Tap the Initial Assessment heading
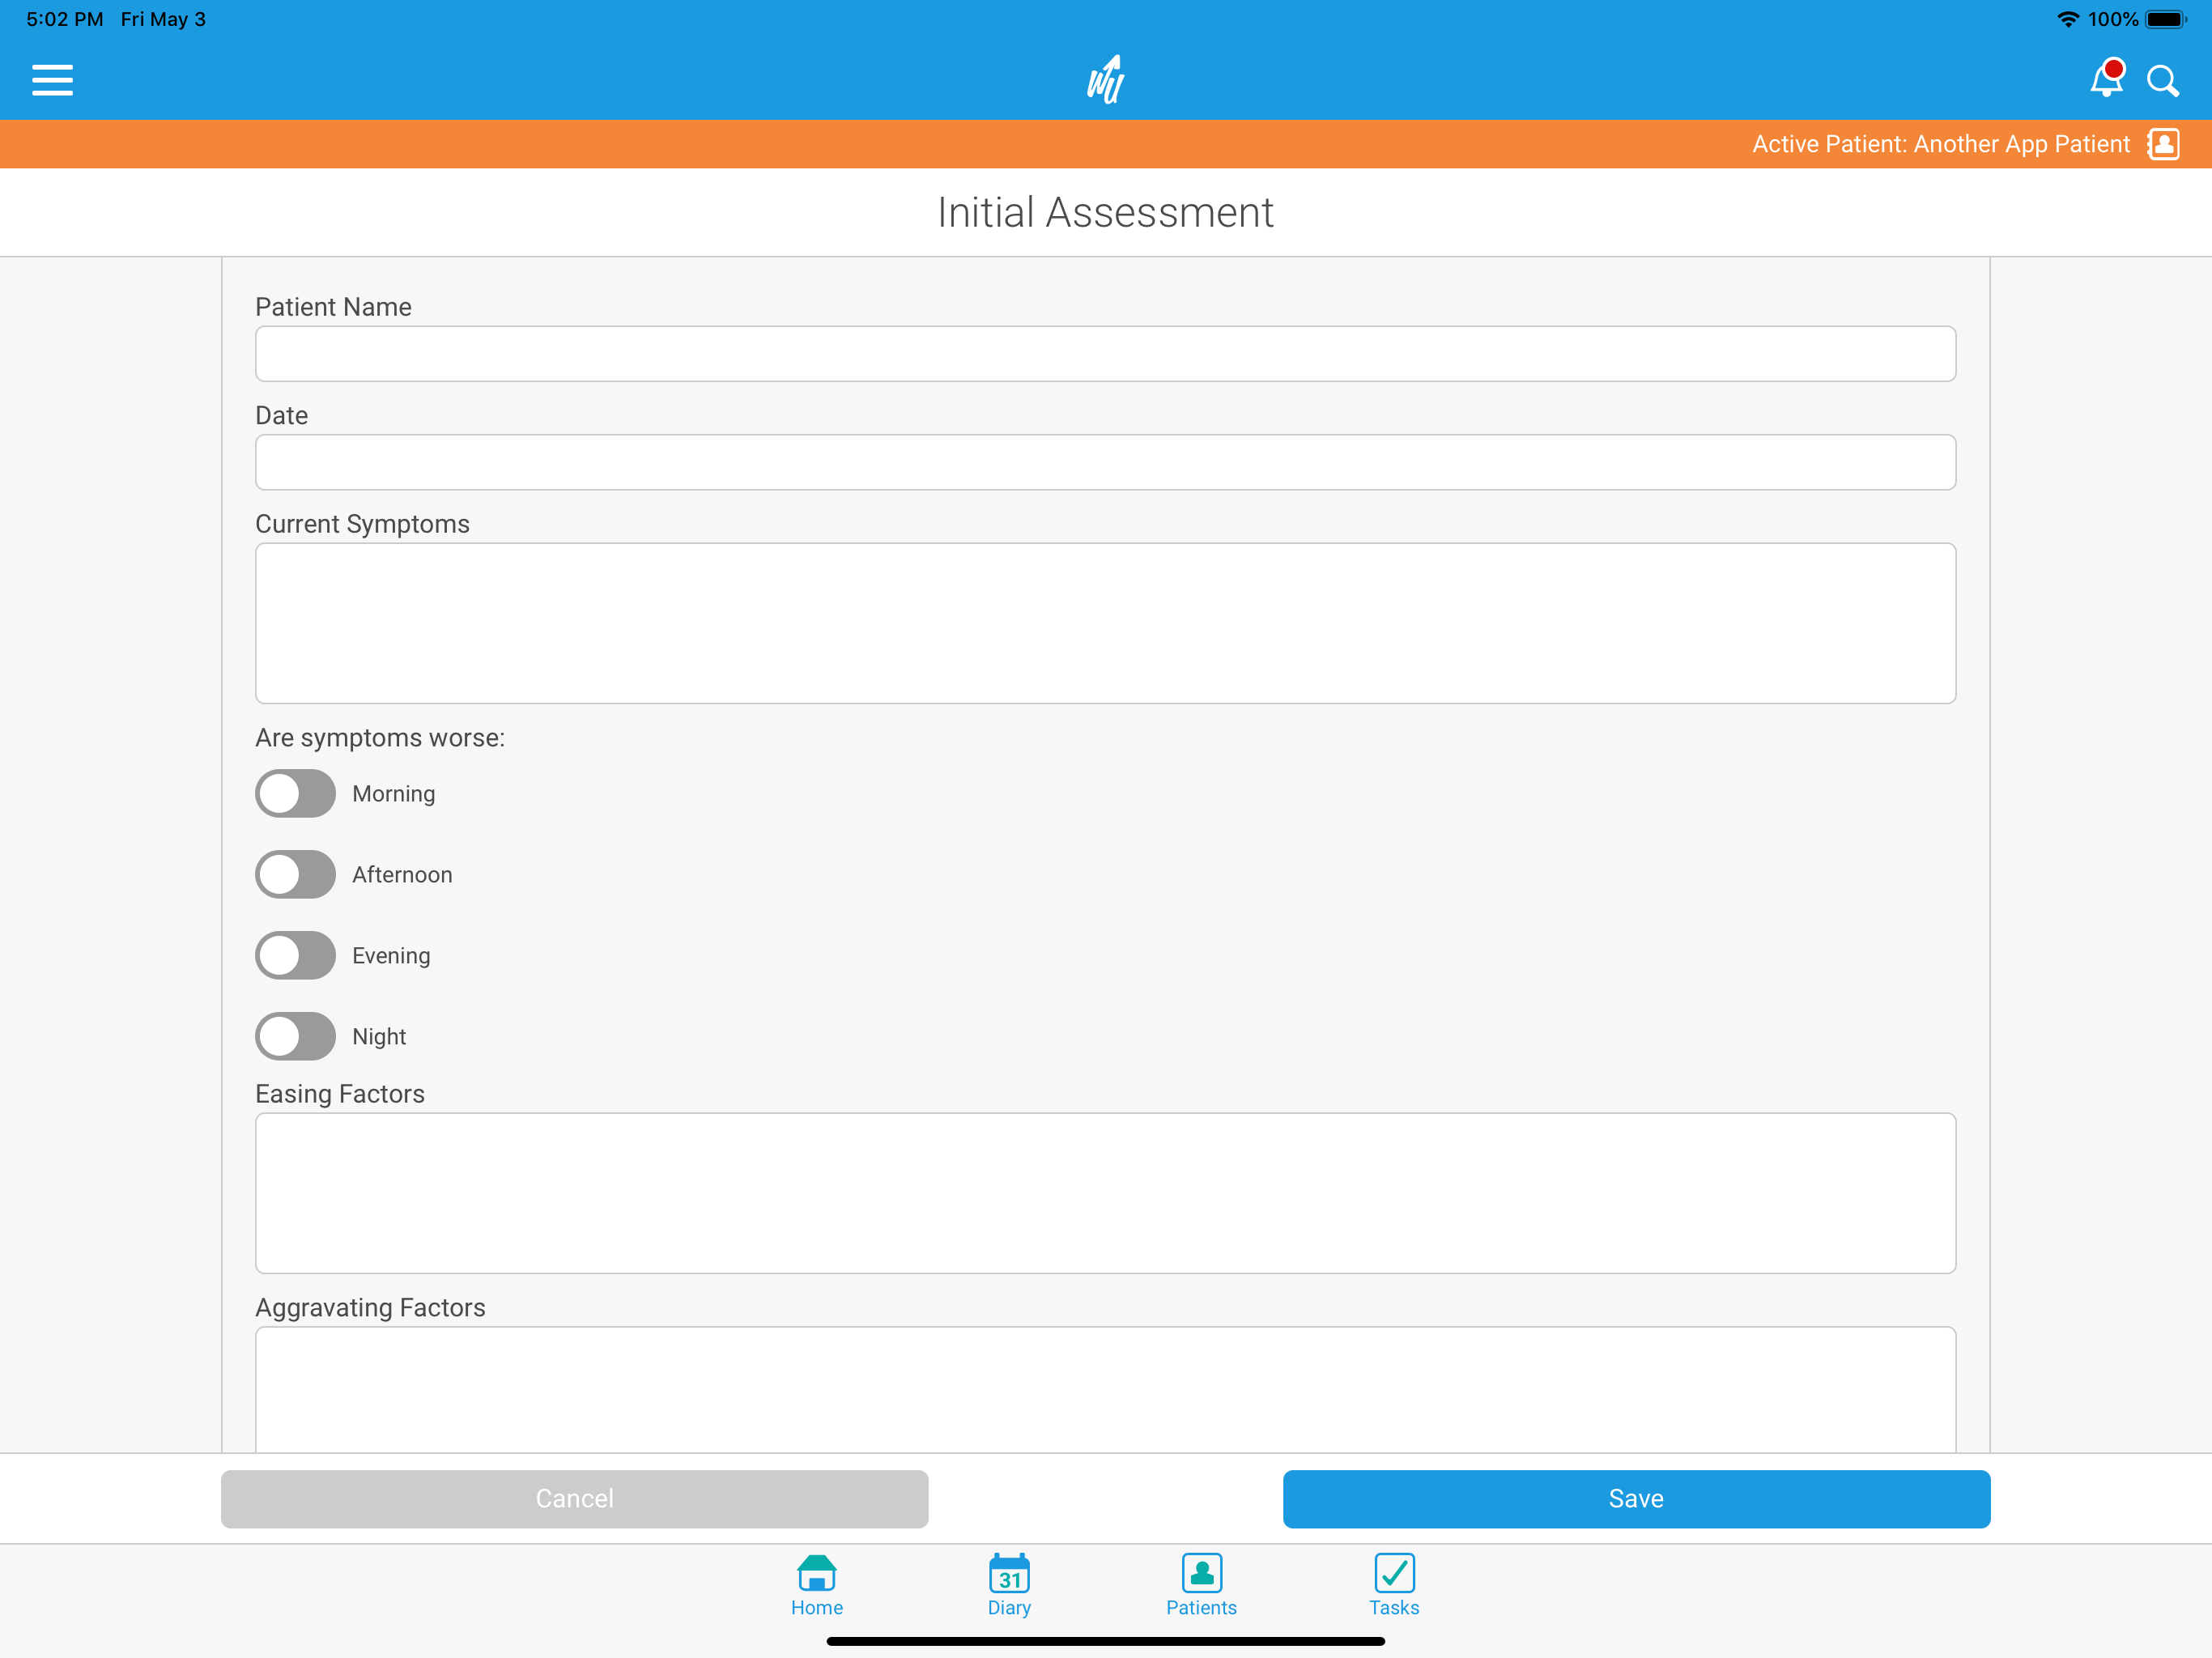The width and height of the screenshot is (2212, 1658). pyautogui.click(x=1105, y=212)
